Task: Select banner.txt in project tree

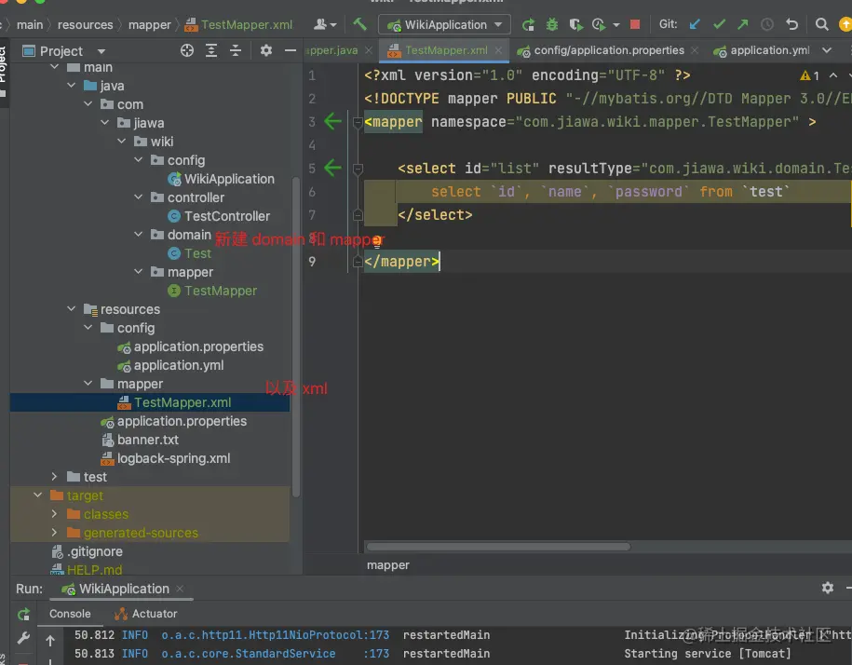Action: click(x=141, y=440)
